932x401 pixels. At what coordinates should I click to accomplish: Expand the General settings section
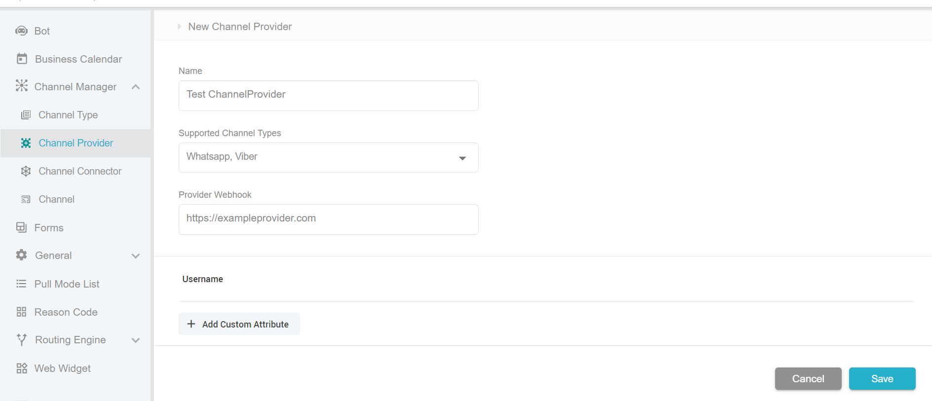point(136,255)
